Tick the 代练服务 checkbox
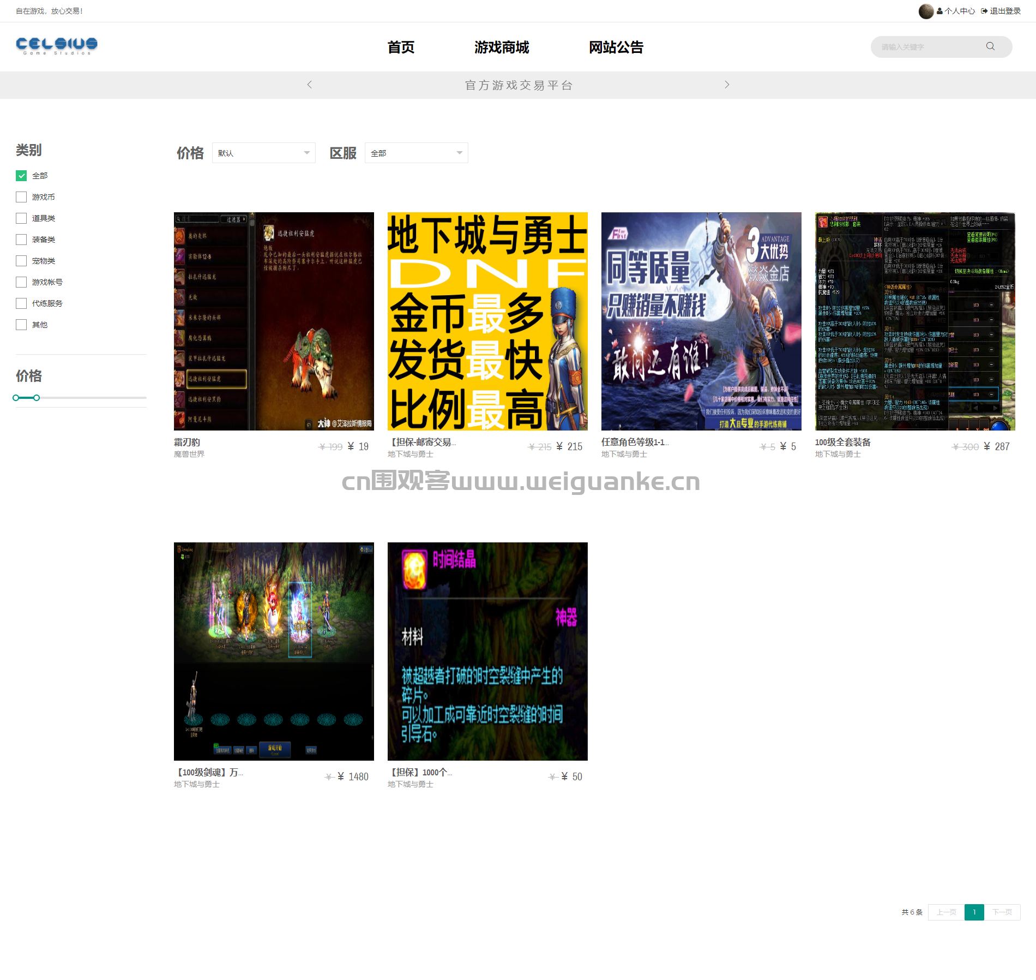Image resolution: width=1036 pixels, height=980 pixels. click(x=21, y=303)
